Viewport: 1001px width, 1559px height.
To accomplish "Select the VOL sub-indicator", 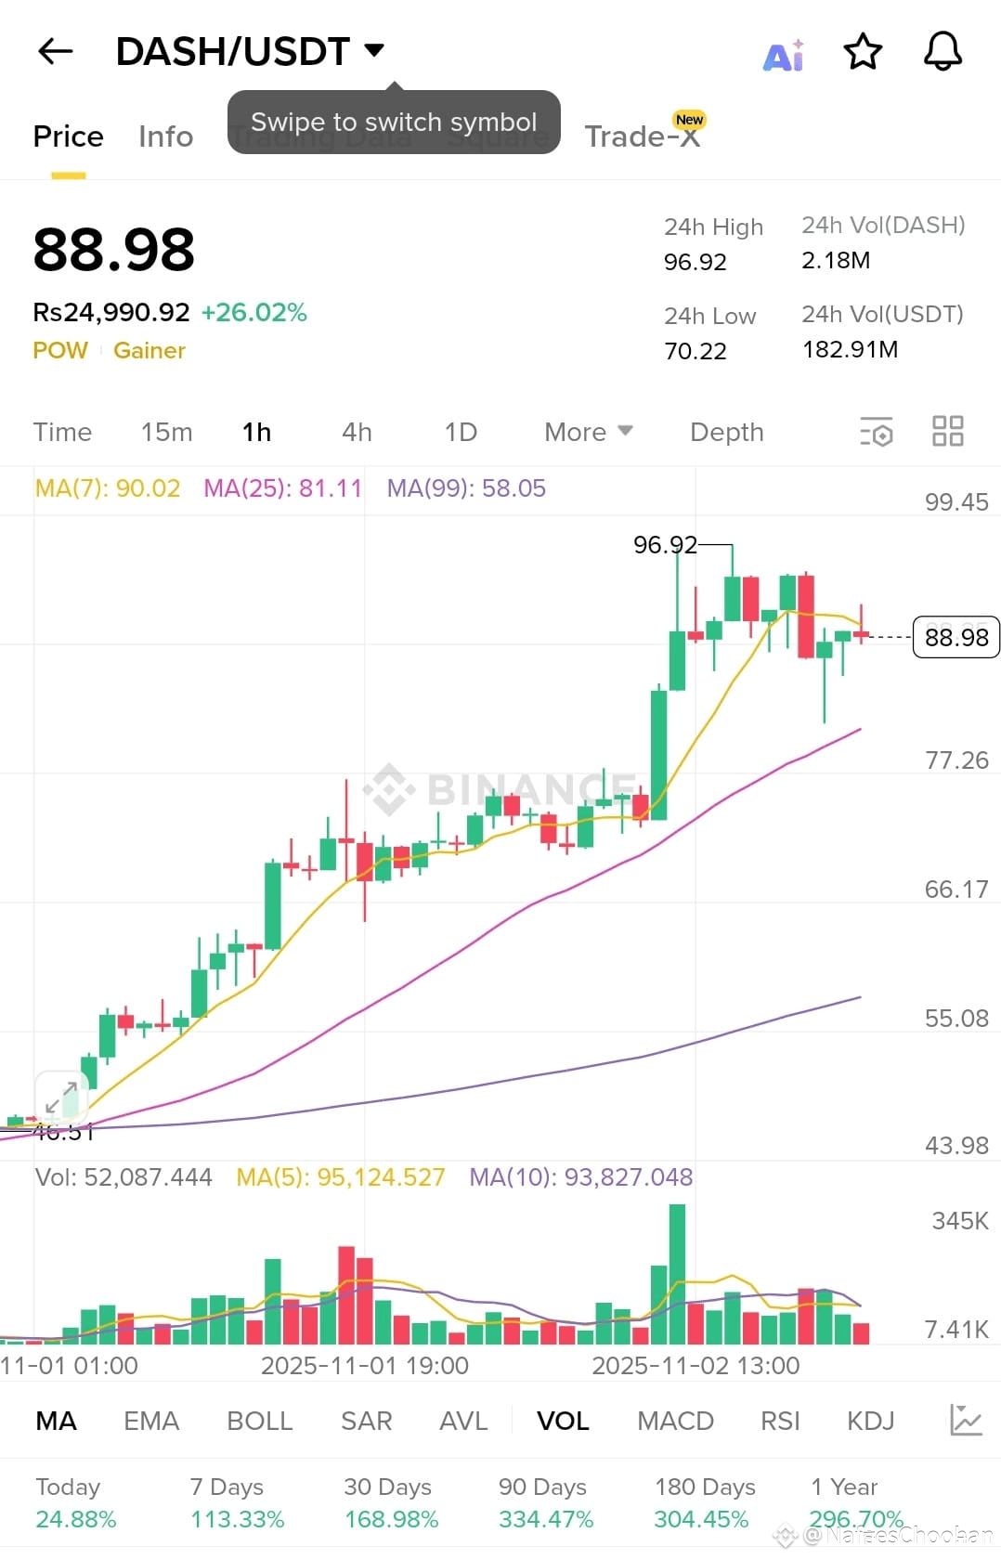I will (563, 1421).
